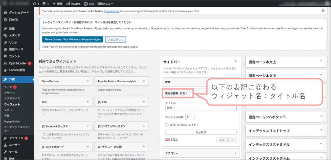Click the Comments speech bubble icon in sidebar
The height and width of the screenshot is (160, 331).
pos(5,56)
